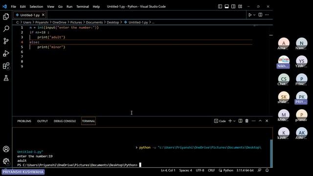This screenshot has height=176, width=313.
Task: Open the Run and Debug view
Action: tap(6, 53)
